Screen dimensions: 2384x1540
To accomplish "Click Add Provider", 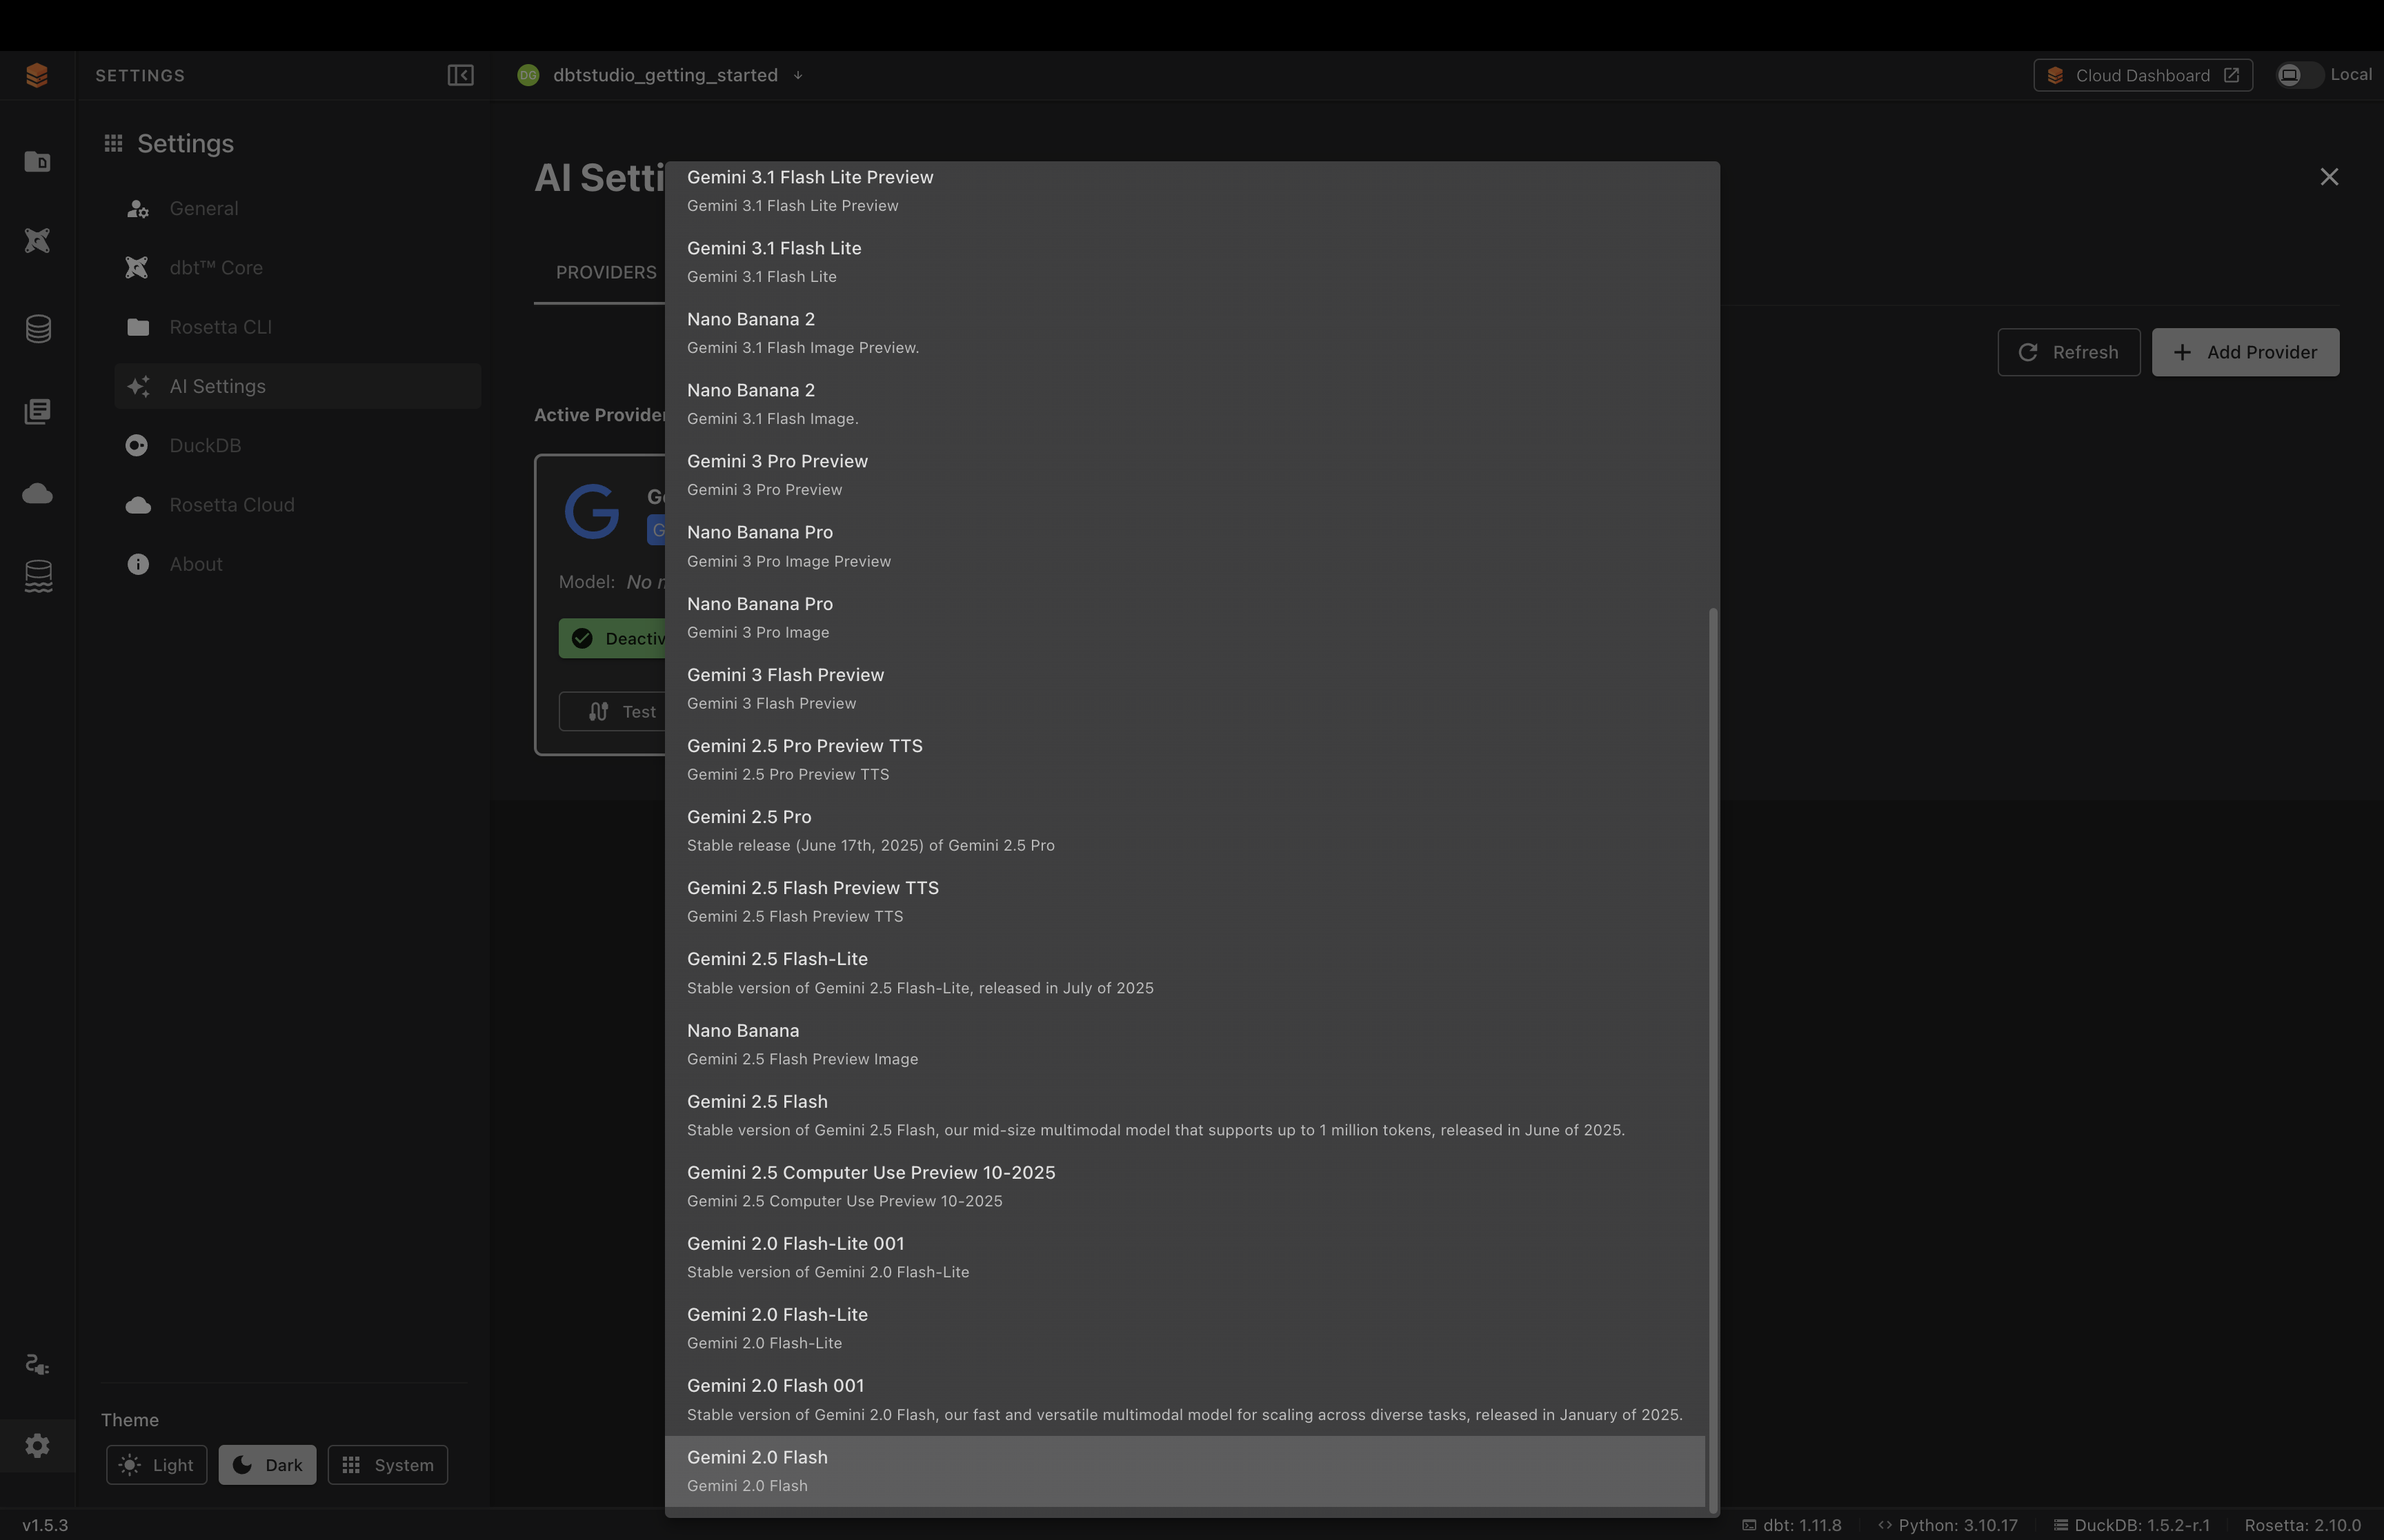I will click(2245, 352).
